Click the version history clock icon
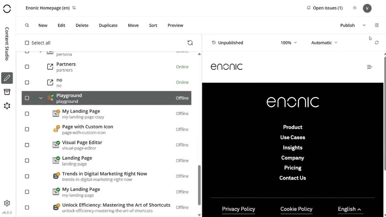 214,43
